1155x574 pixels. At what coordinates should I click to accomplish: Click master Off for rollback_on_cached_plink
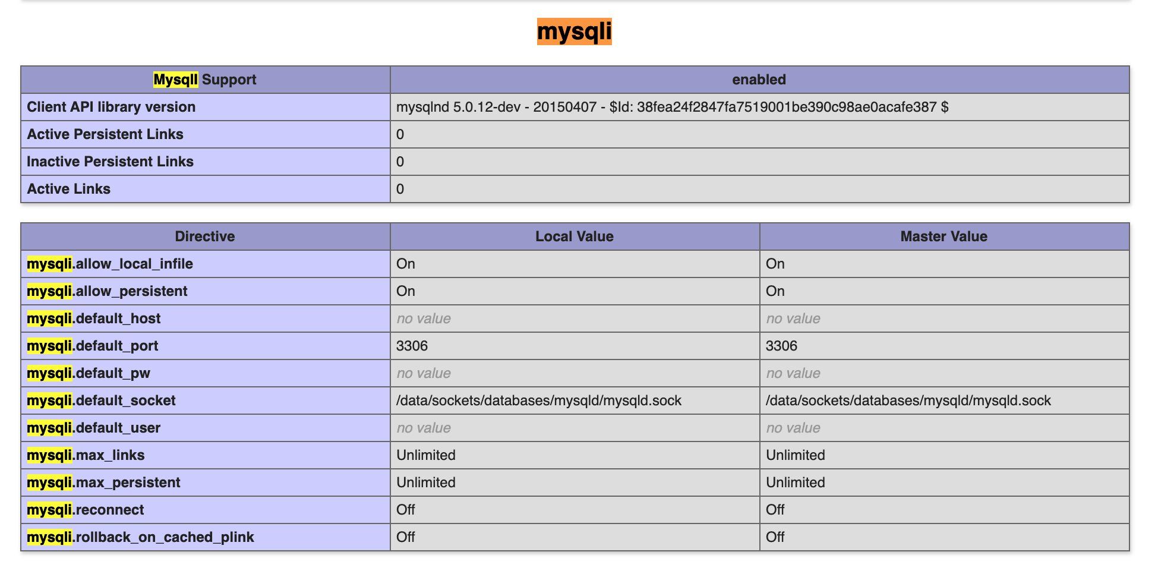(x=775, y=537)
